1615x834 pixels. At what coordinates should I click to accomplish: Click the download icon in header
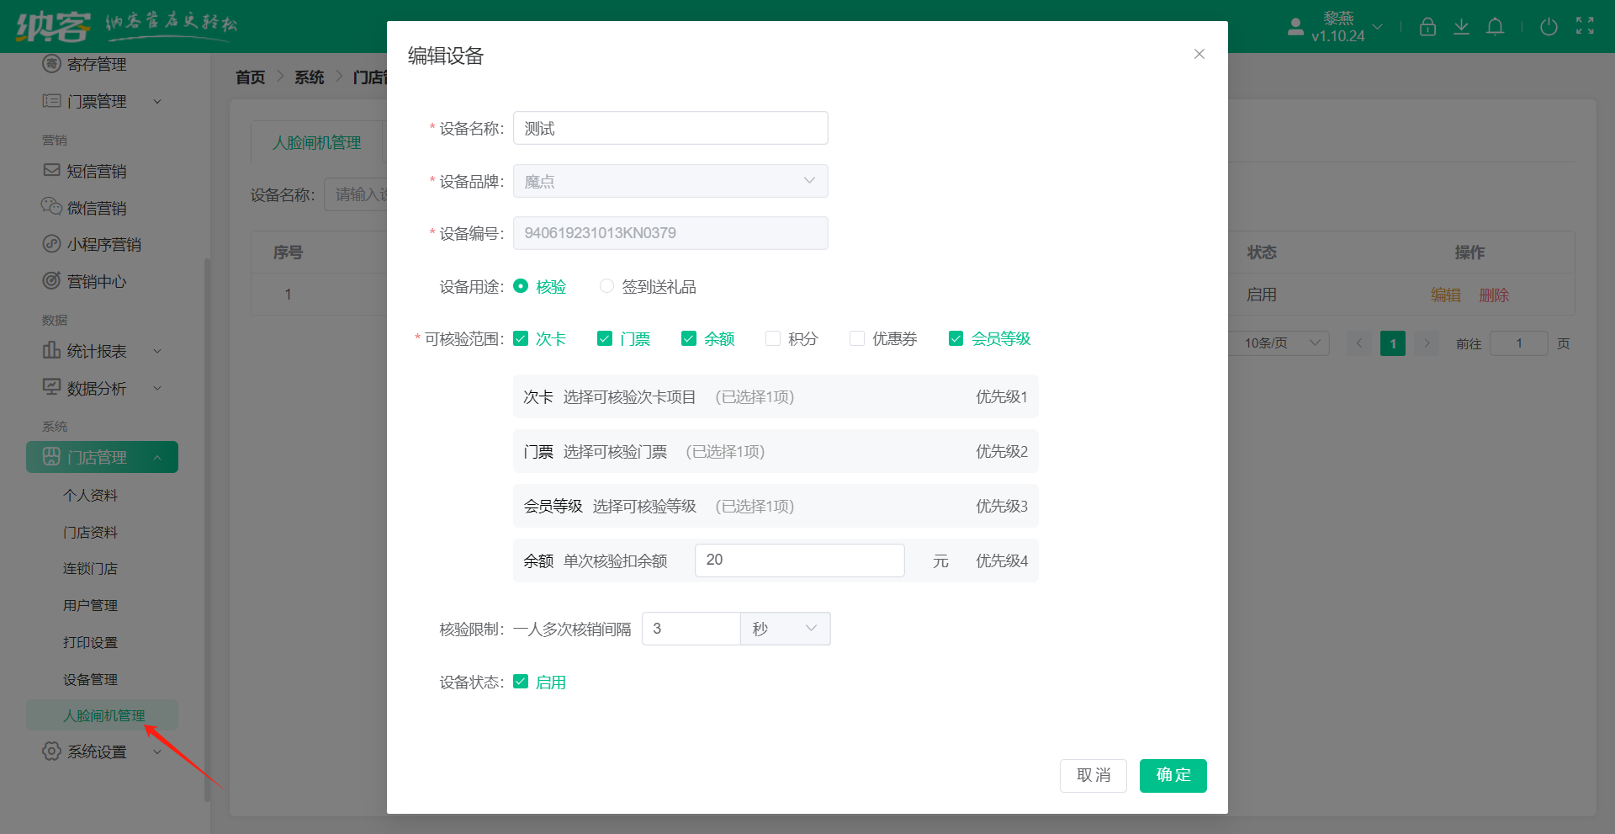1461,26
